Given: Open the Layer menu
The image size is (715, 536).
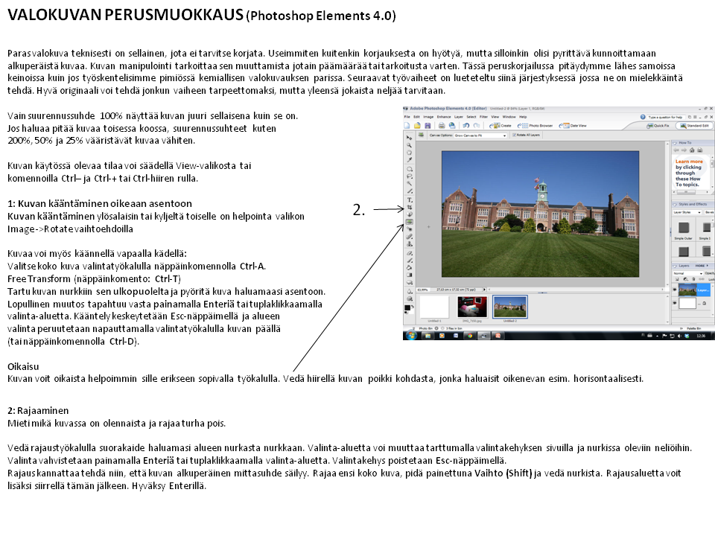Looking at the screenshot, I should 459,117.
